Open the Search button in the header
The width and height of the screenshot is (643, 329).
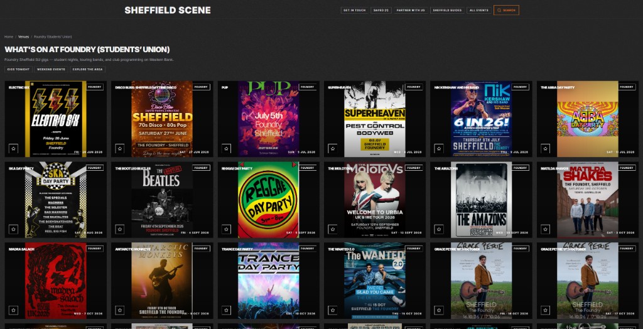(x=507, y=10)
